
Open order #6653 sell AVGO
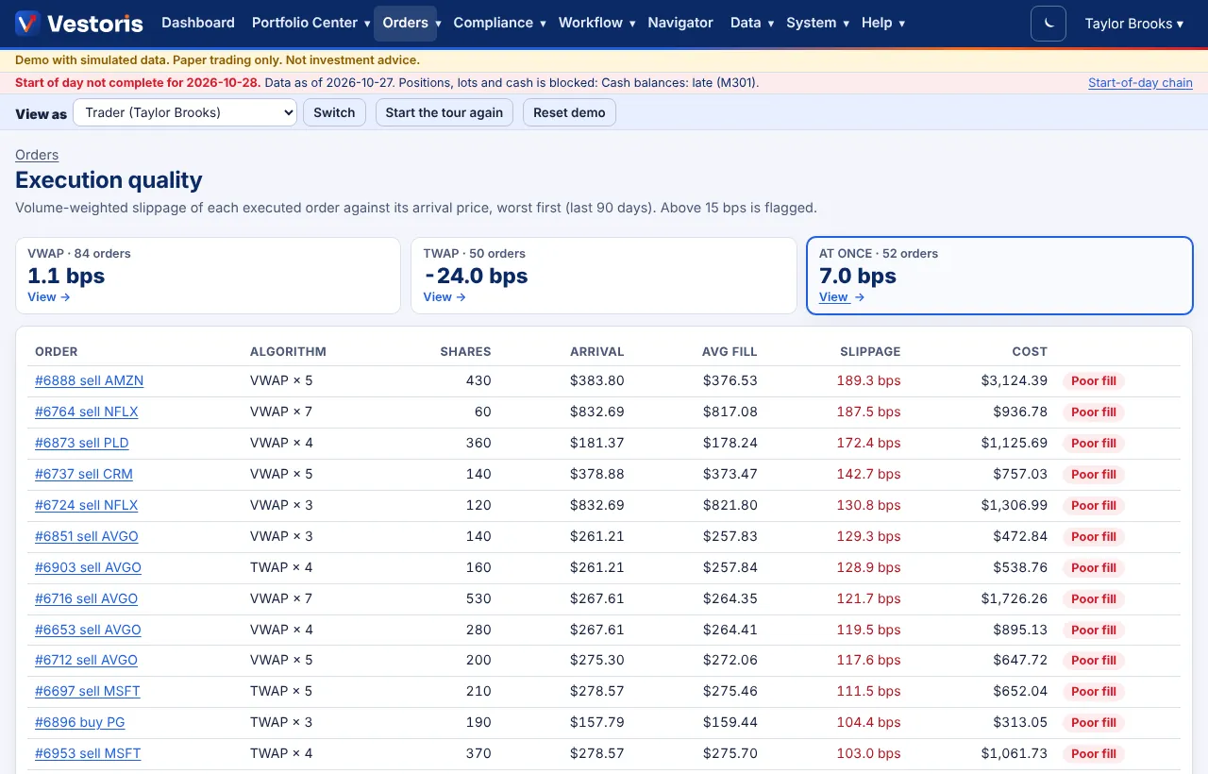pos(88,630)
